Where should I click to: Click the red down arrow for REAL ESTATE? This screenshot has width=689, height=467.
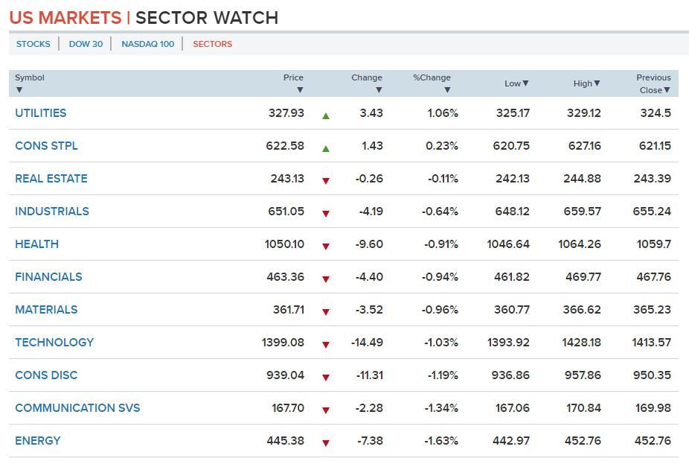[326, 181]
